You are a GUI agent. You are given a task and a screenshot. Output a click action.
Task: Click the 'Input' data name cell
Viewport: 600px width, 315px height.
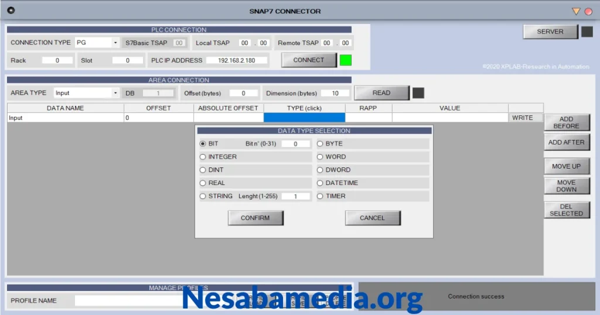coord(66,118)
